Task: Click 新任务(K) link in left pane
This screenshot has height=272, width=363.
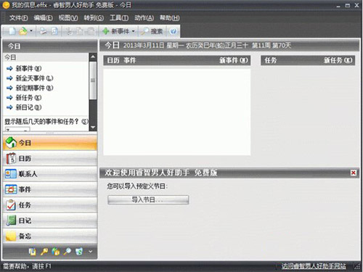Action: point(28,97)
